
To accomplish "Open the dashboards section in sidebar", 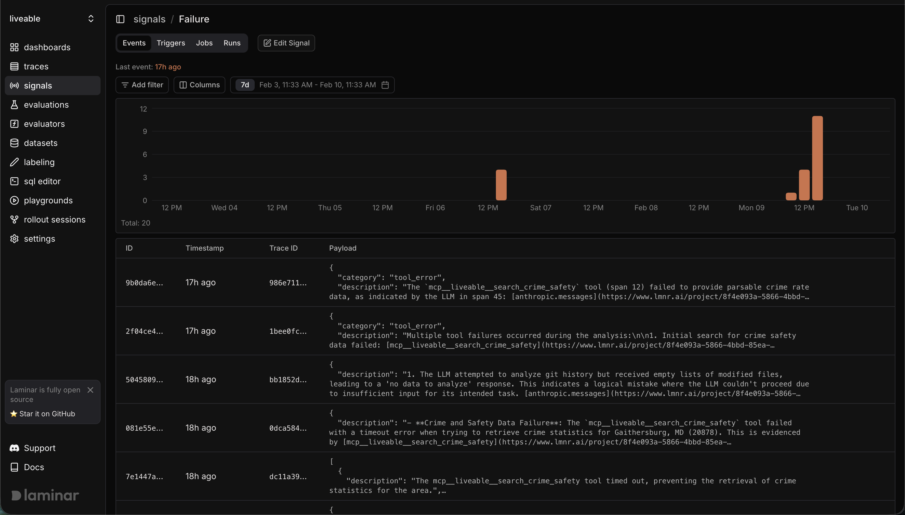I will click(x=47, y=47).
